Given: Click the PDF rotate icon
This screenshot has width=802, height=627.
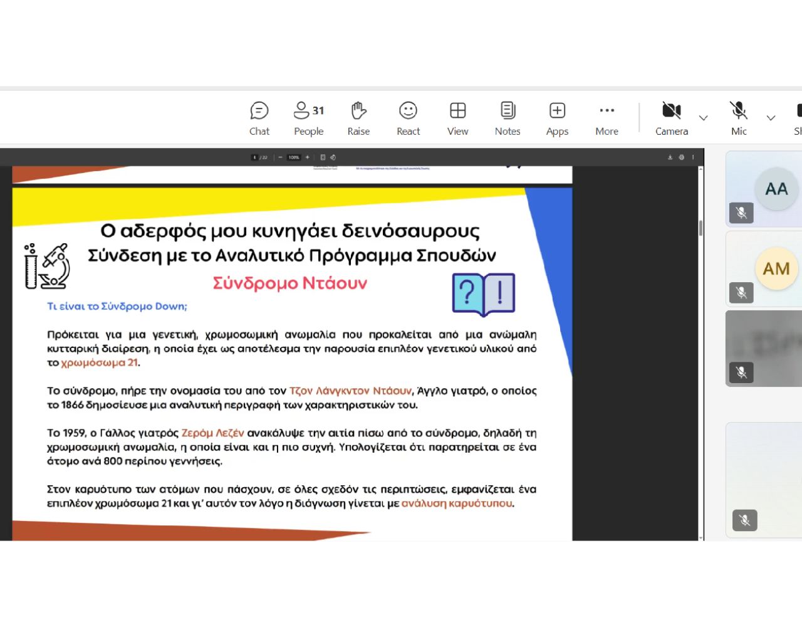Looking at the screenshot, I should point(333,157).
